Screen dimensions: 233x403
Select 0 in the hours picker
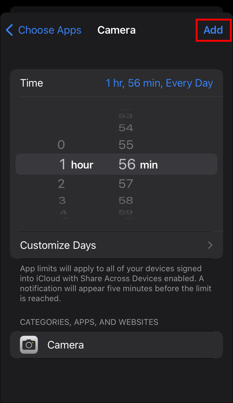click(x=61, y=145)
